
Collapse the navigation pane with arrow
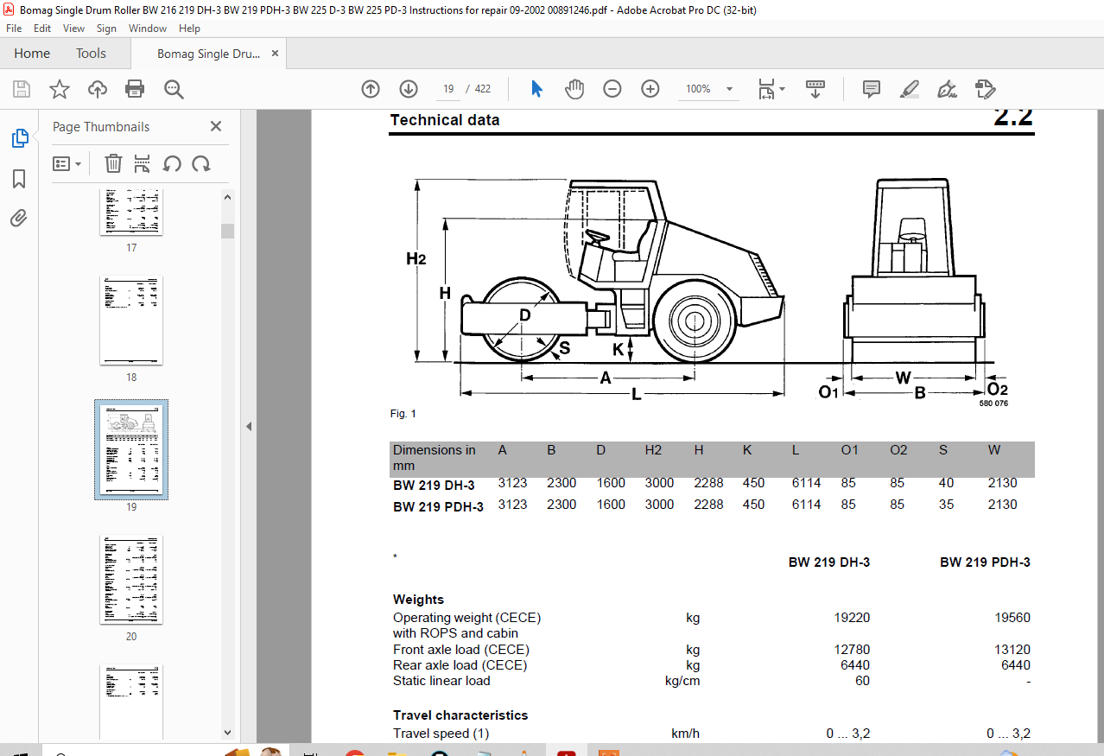[249, 426]
